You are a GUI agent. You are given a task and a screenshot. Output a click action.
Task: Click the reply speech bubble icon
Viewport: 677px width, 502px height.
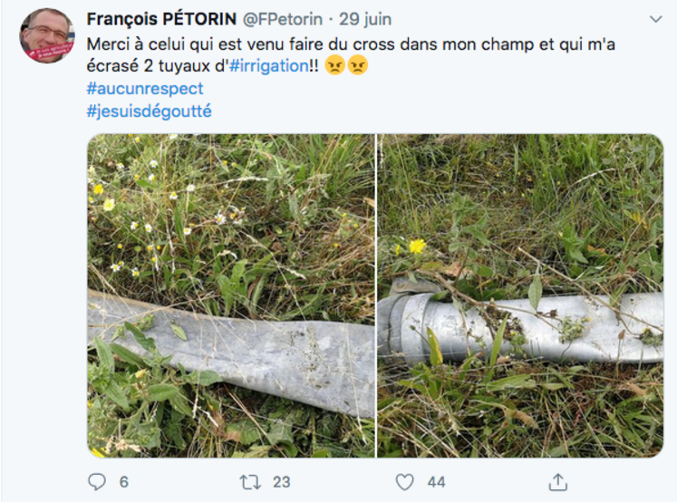(97, 481)
